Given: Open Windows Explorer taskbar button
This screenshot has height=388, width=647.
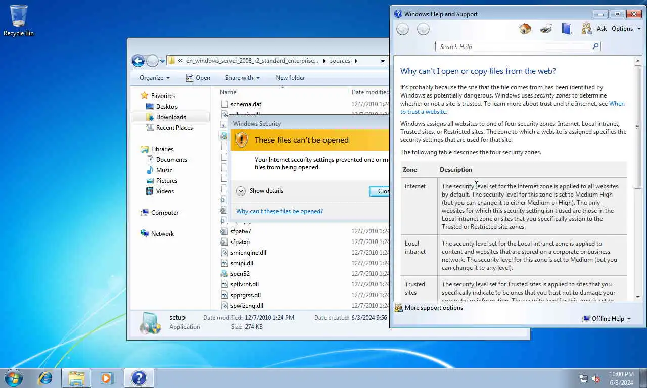Looking at the screenshot, I should tap(76, 378).
